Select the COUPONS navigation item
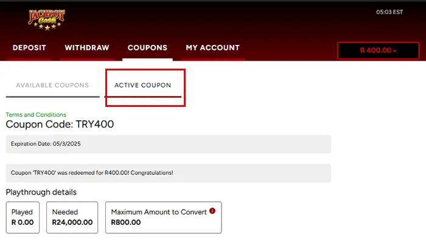The height and width of the screenshot is (243, 426). coord(147,48)
